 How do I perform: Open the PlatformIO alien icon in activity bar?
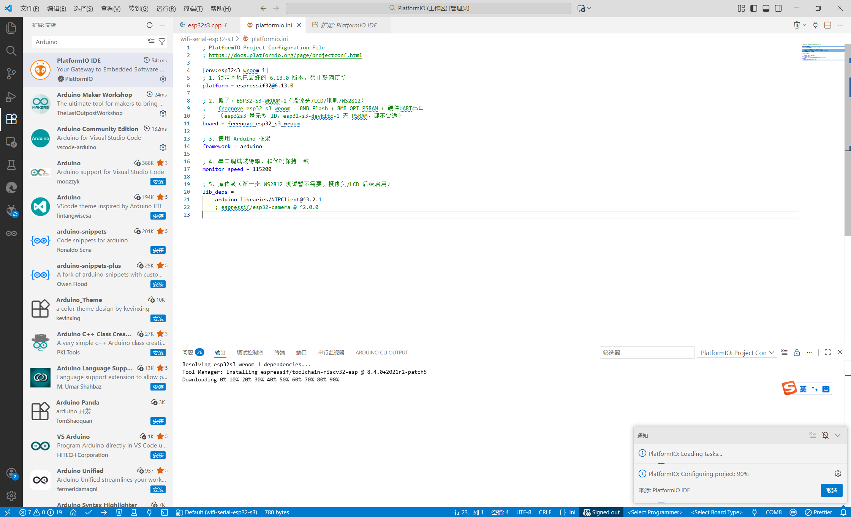click(x=11, y=210)
